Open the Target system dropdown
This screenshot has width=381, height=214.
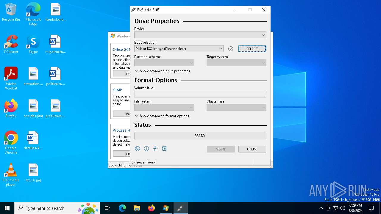pyautogui.click(x=236, y=63)
